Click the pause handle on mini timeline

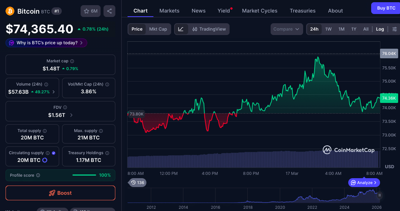click(380, 195)
